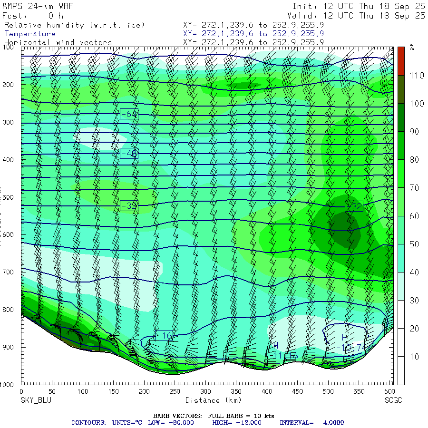This screenshot has width=428, height=428.
Task: Click the pale cyan swatch between 30 and 40
Action: (401, 286)
